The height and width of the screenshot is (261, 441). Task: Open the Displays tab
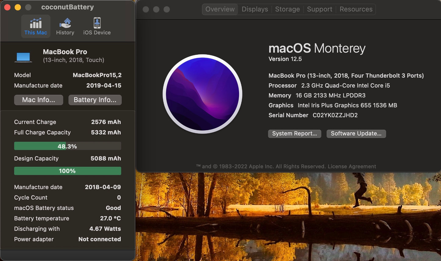(x=255, y=9)
